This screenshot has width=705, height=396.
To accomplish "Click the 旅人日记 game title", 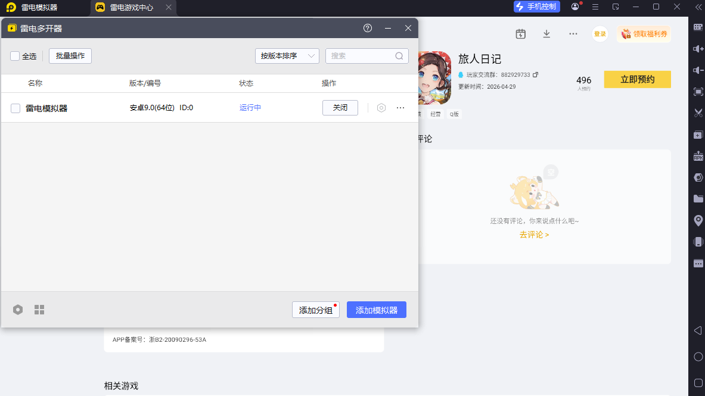I will click(x=479, y=59).
